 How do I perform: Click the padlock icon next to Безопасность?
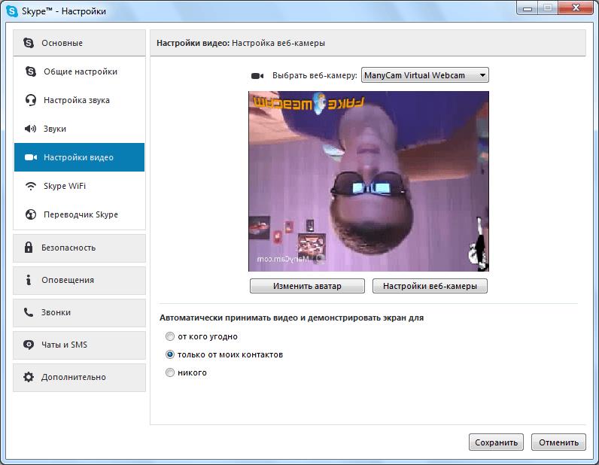coord(29,248)
